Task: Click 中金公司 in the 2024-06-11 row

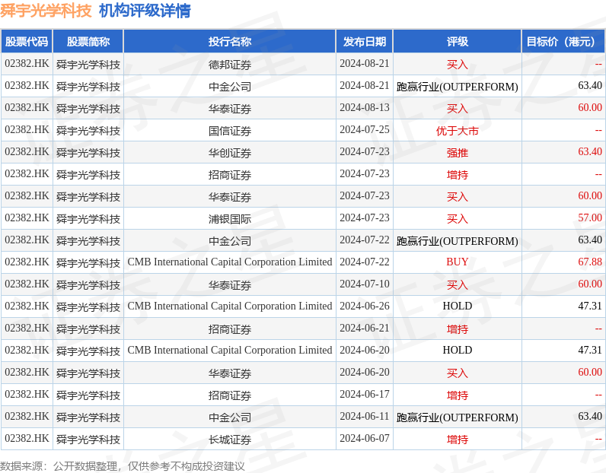Action: tap(230, 417)
